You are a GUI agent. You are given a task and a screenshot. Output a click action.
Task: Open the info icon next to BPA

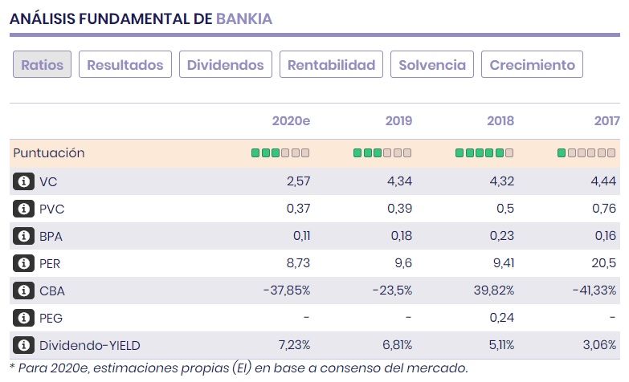(23, 236)
